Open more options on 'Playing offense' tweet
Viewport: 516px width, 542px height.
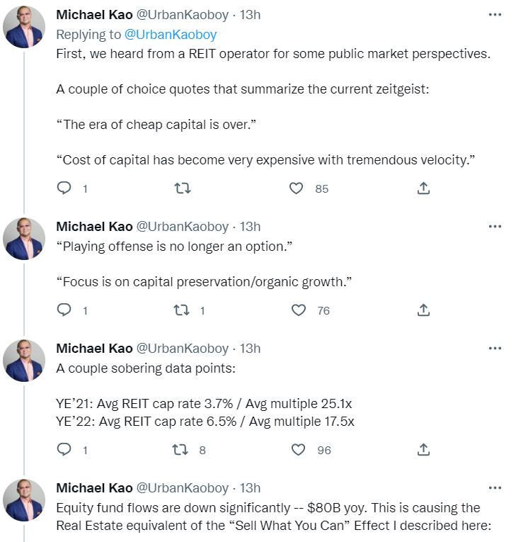click(495, 227)
